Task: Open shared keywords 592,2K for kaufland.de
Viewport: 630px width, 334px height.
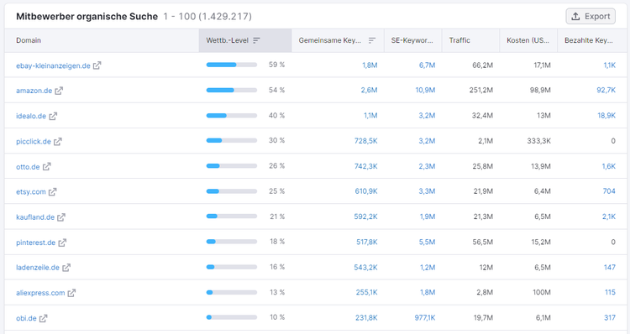Action: click(365, 217)
